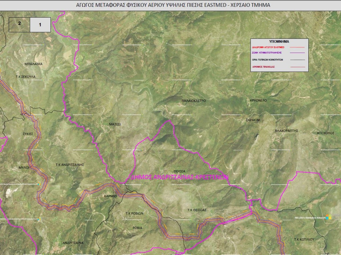Select the ΜΠΑΛΑΙΙΚΑ place label
Viewport: 341px width, 255px height.
point(33,64)
